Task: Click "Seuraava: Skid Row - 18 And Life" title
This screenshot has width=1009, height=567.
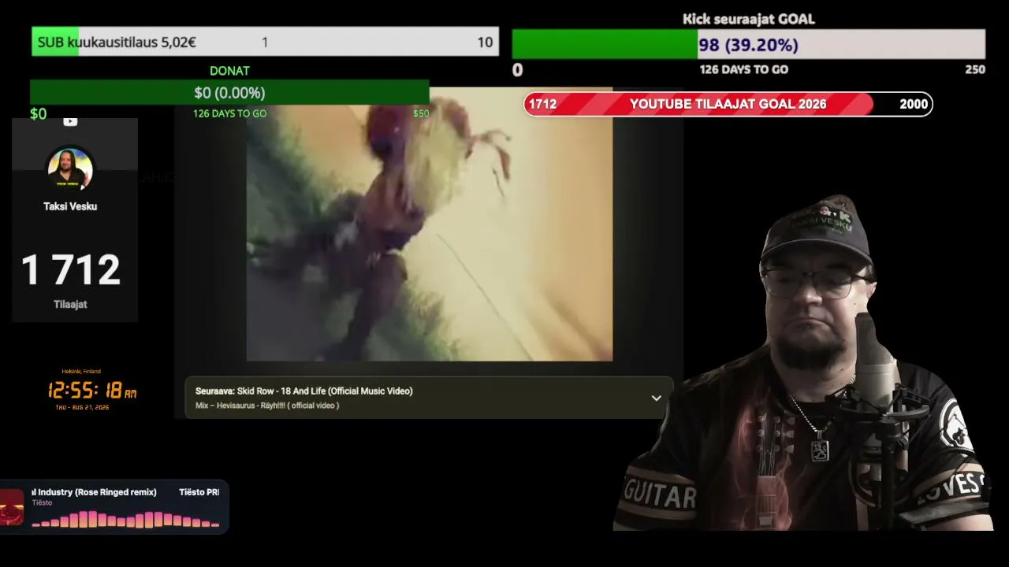Action: coord(304,391)
